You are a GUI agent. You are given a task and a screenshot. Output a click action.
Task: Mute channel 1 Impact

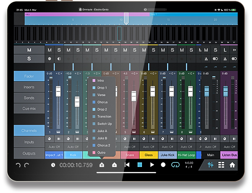click(50, 50)
